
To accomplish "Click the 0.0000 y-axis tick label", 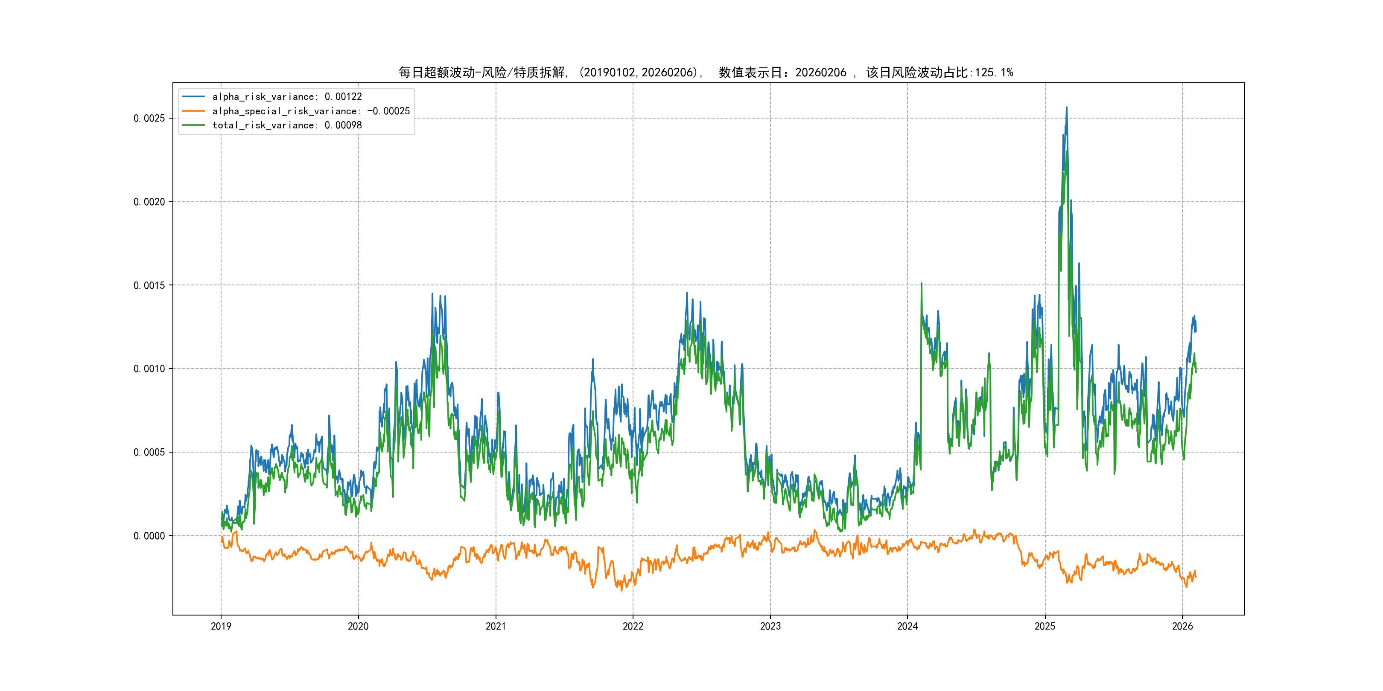I will tap(149, 535).
